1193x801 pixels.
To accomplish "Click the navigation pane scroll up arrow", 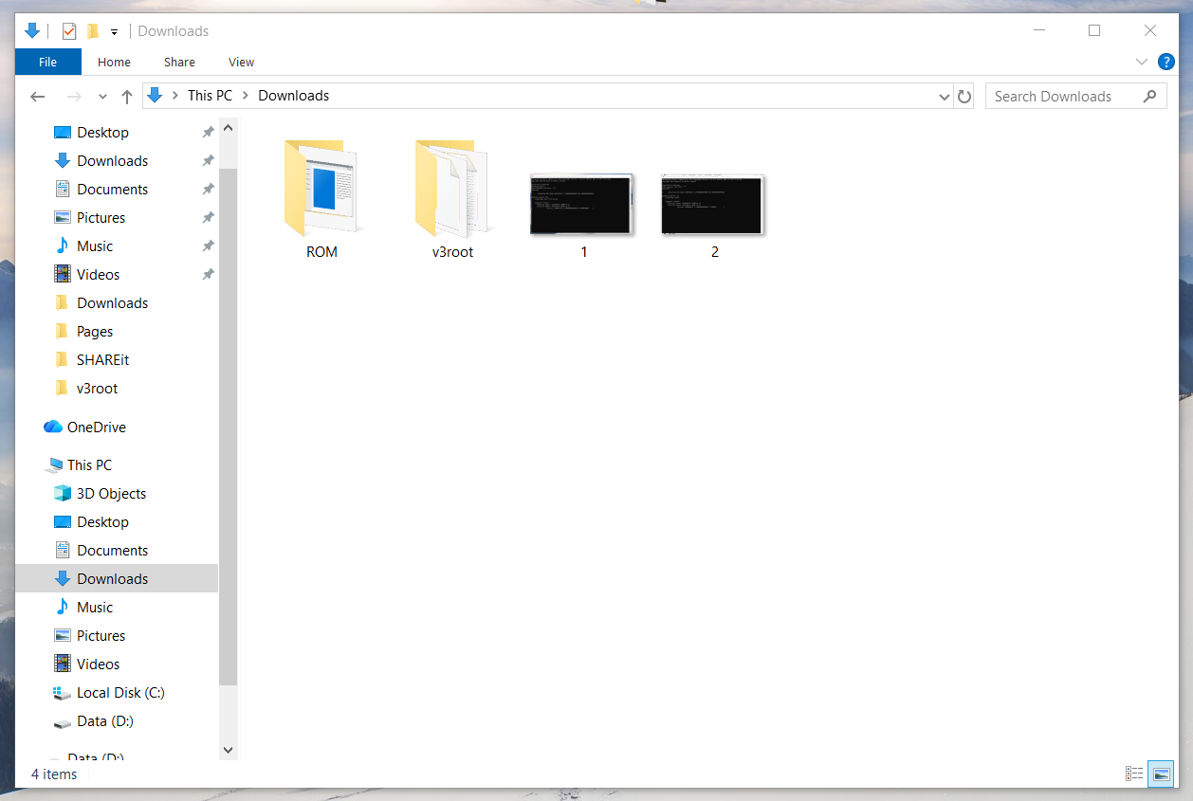I will tap(229, 127).
